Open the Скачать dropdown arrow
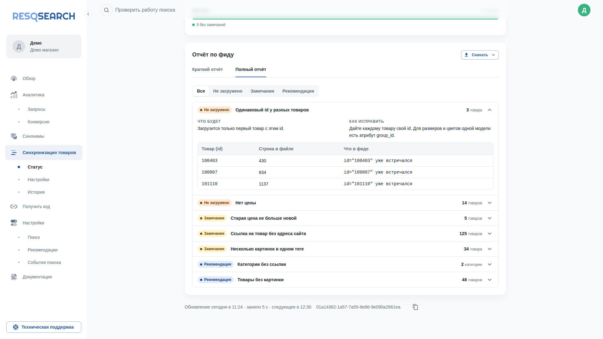 click(x=493, y=55)
